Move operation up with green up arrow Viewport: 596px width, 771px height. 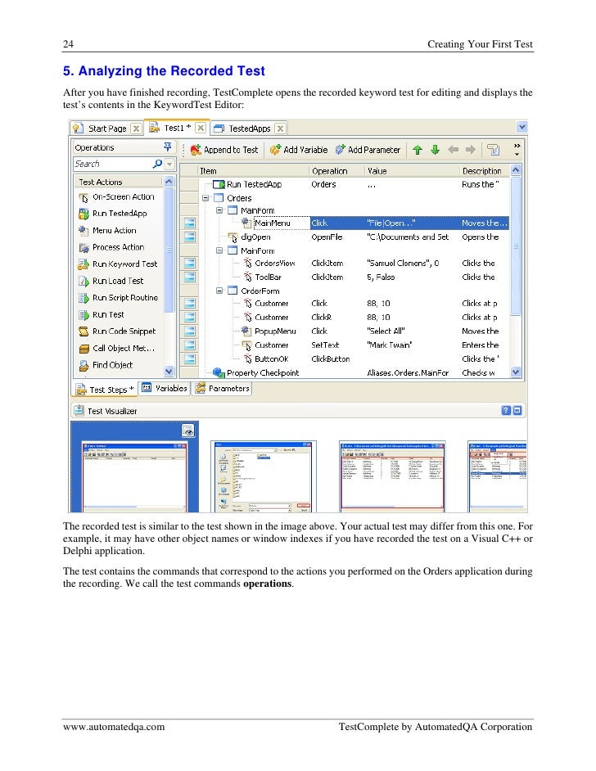(x=418, y=150)
